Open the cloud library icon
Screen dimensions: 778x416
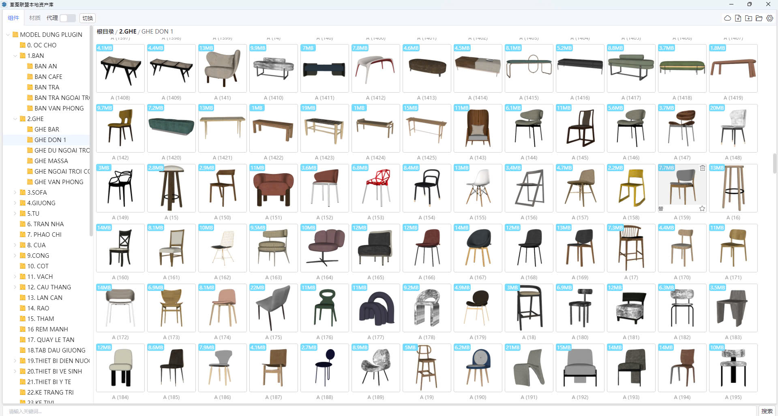point(727,18)
